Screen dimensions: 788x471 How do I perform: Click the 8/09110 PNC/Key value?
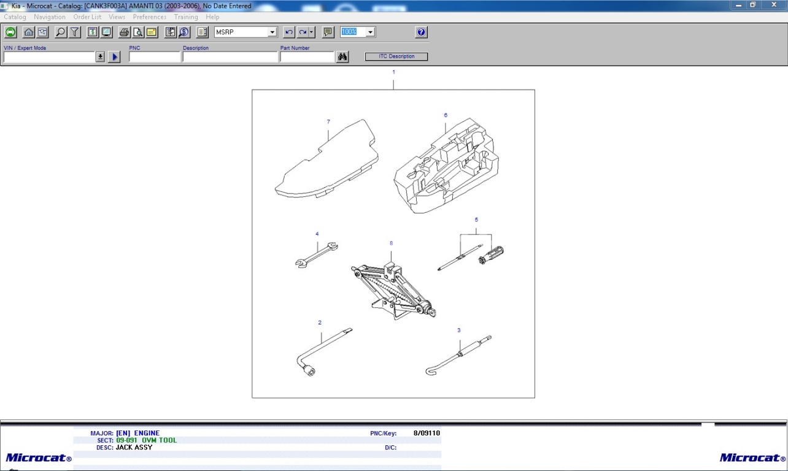427,433
